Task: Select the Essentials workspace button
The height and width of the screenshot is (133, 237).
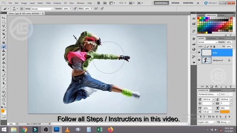Action: tap(161, 3)
